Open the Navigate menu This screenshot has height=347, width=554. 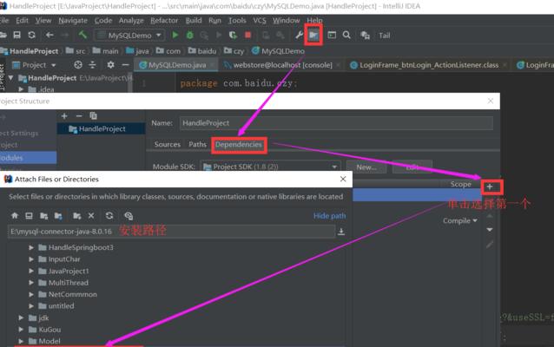[73, 21]
